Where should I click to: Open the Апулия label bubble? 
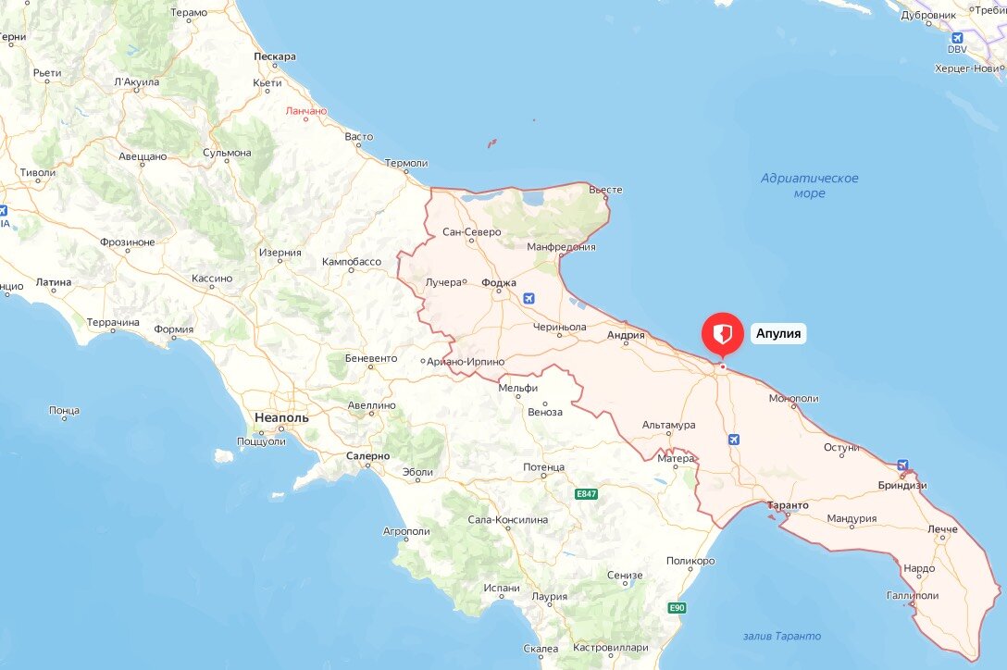click(778, 333)
